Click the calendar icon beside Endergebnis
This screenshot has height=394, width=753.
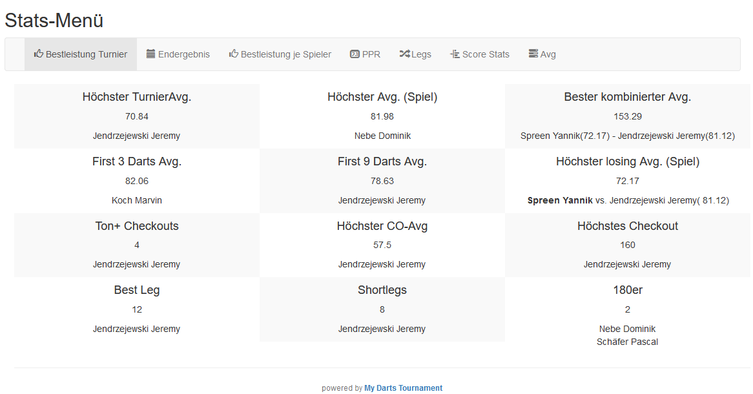pos(151,54)
